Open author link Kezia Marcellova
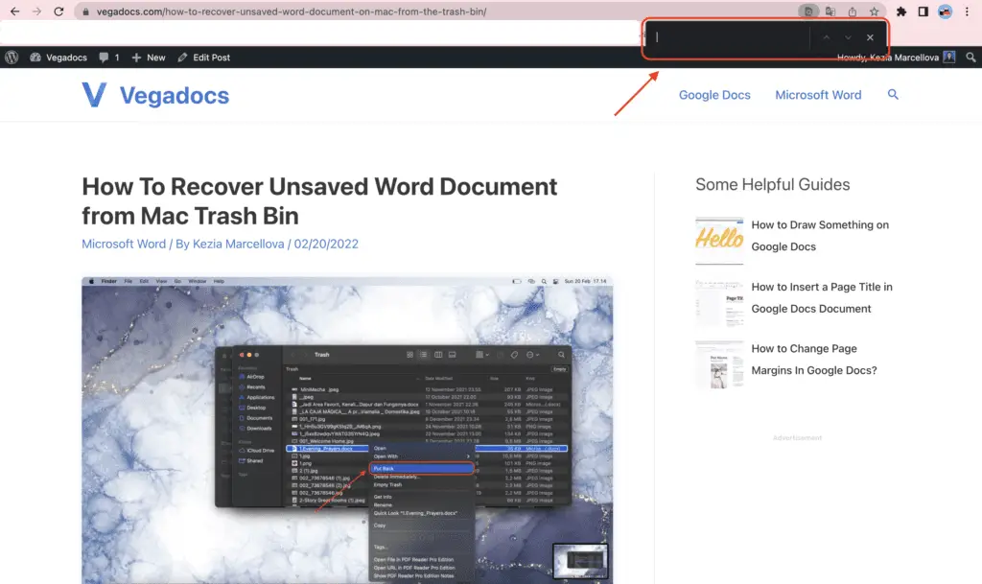 (238, 244)
